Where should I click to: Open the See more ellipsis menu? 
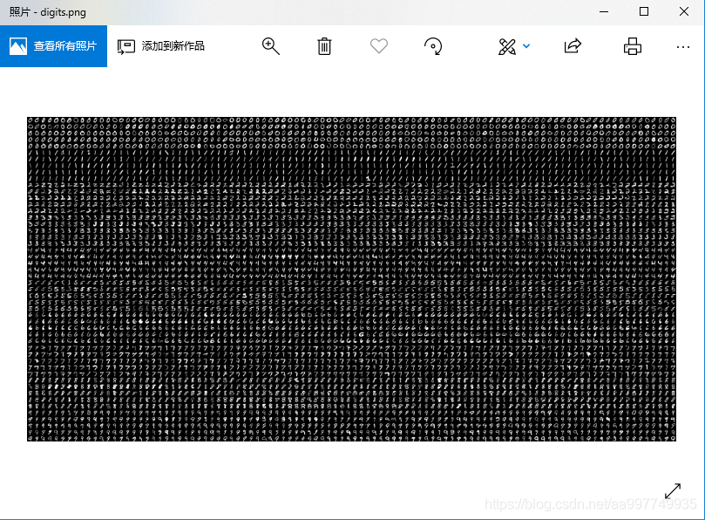click(x=683, y=46)
